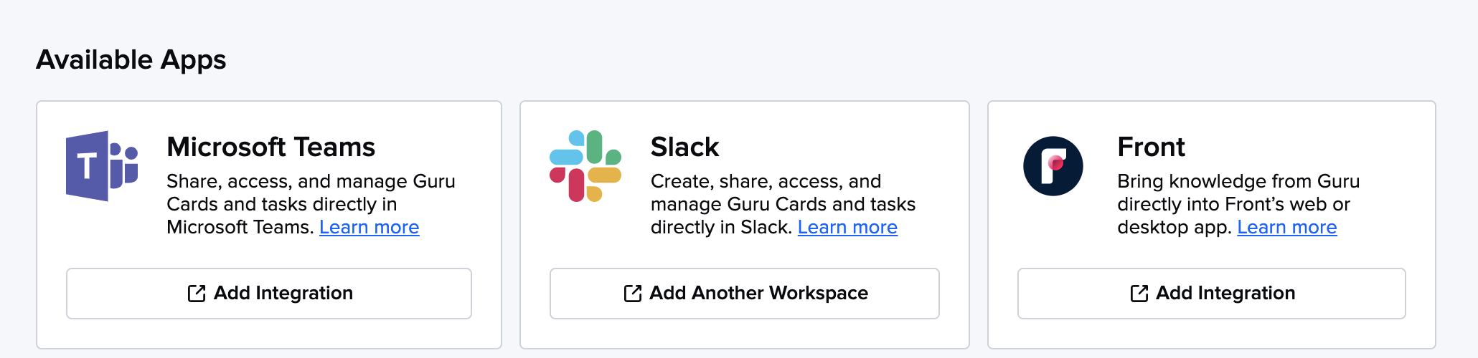Click the Microsoft Teams description paragraph

tap(311, 204)
